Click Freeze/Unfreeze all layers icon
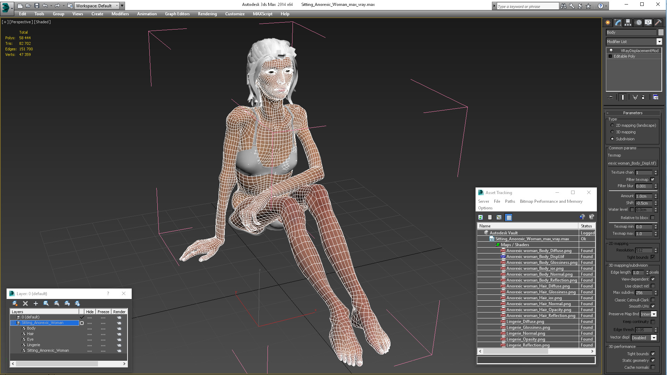 click(77, 303)
